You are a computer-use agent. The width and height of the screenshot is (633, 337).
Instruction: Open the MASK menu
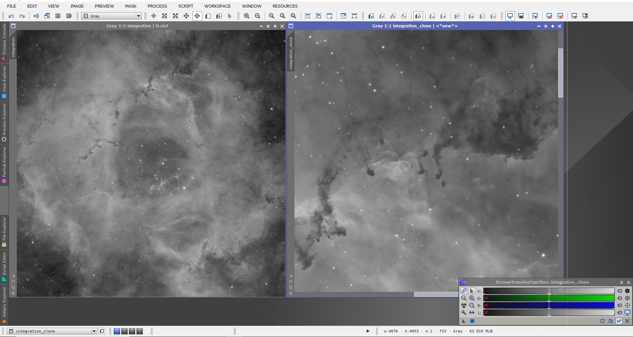pyautogui.click(x=131, y=6)
